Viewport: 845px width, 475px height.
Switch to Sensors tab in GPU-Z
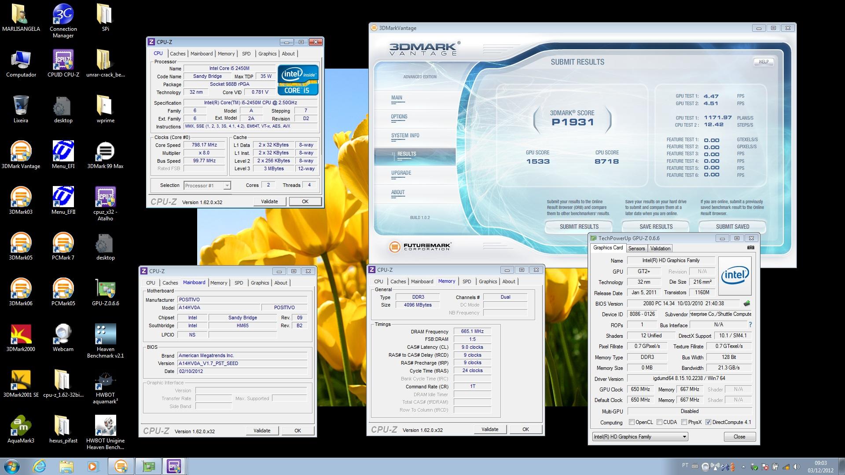pos(636,248)
